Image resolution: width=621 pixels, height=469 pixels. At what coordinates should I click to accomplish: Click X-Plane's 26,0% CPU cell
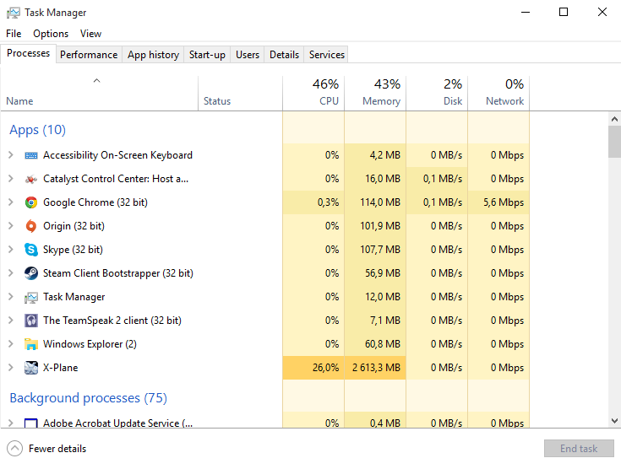pos(313,368)
